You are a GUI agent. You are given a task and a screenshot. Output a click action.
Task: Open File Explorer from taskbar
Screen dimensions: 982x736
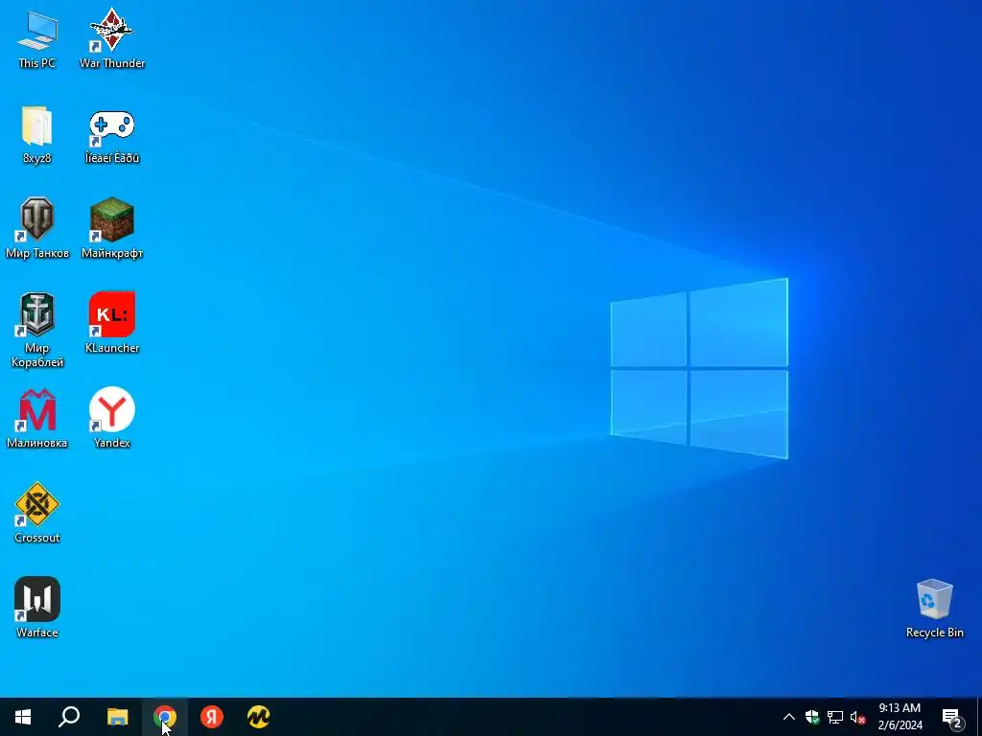click(x=117, y=717)
